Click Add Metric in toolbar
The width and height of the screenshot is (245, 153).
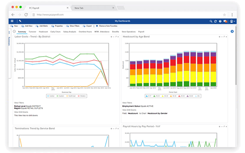click(42, 26)
